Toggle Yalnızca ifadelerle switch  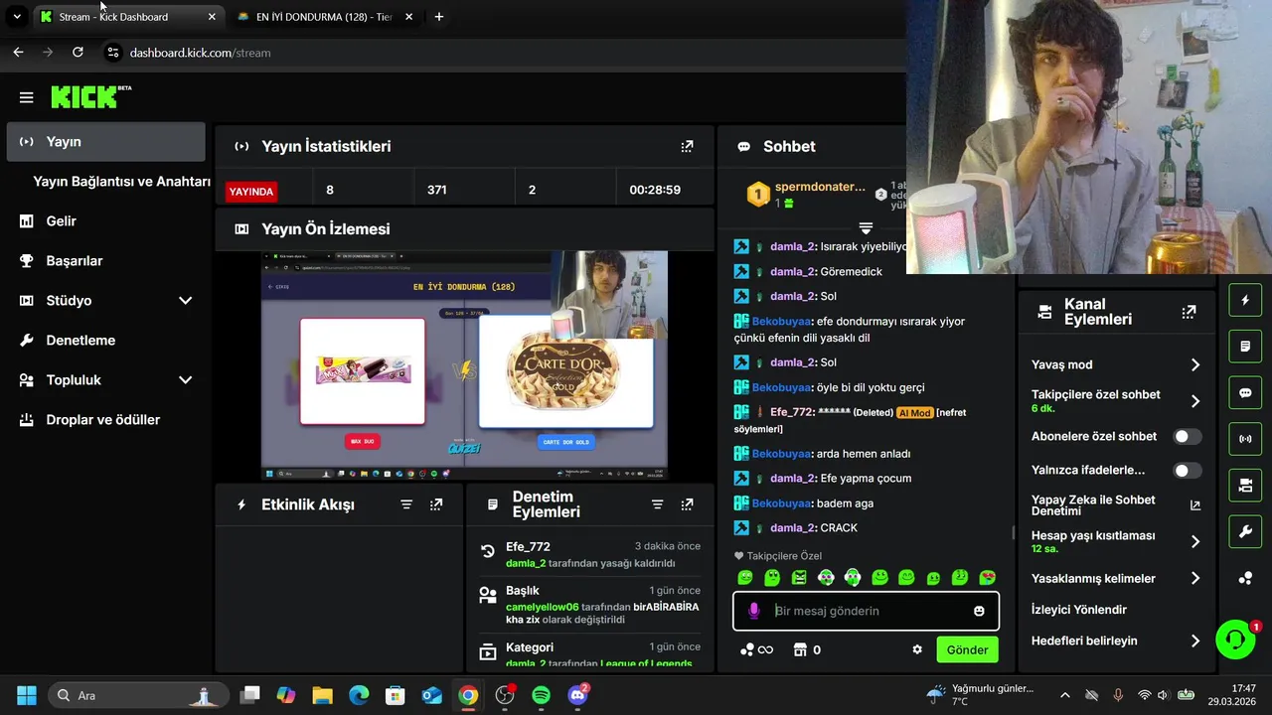click(x=1187, y=470)
